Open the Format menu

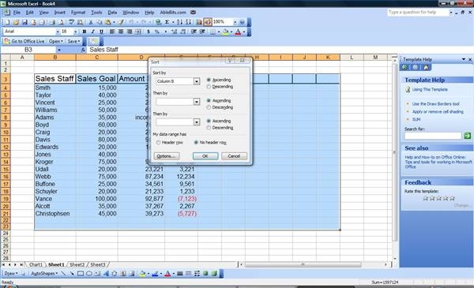click(x=78, y=13)
